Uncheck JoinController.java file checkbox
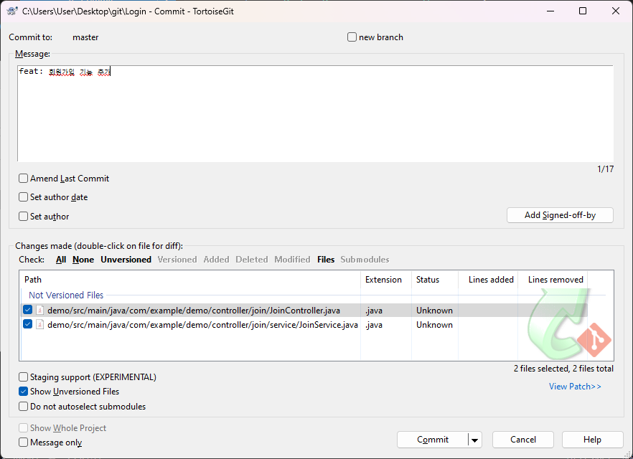 (x=27, y=310)
